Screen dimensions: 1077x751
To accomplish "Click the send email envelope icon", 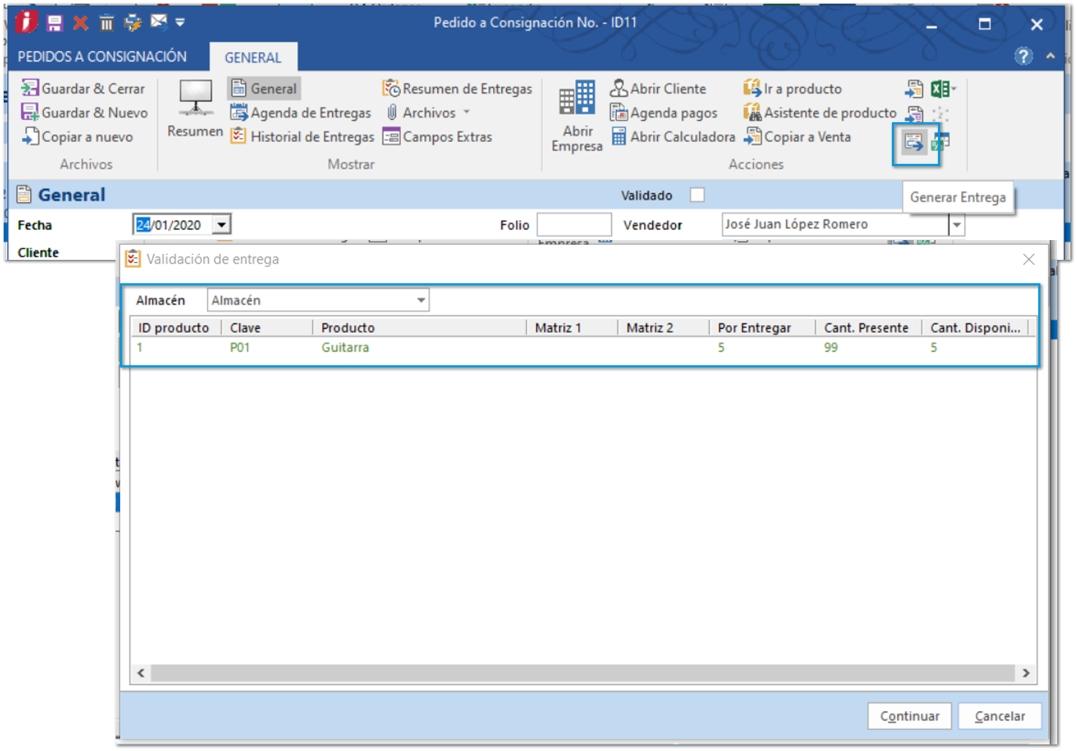I will [158, 22].
